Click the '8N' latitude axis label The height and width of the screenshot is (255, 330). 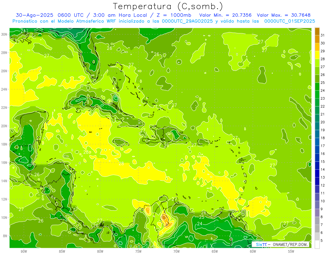5,236
